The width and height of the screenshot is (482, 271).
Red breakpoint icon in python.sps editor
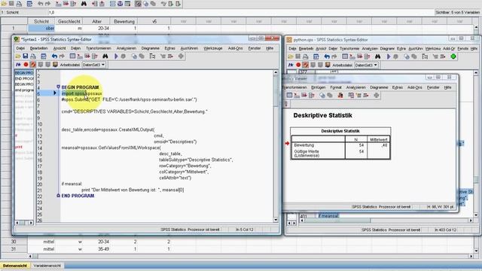tap(298, 65)
